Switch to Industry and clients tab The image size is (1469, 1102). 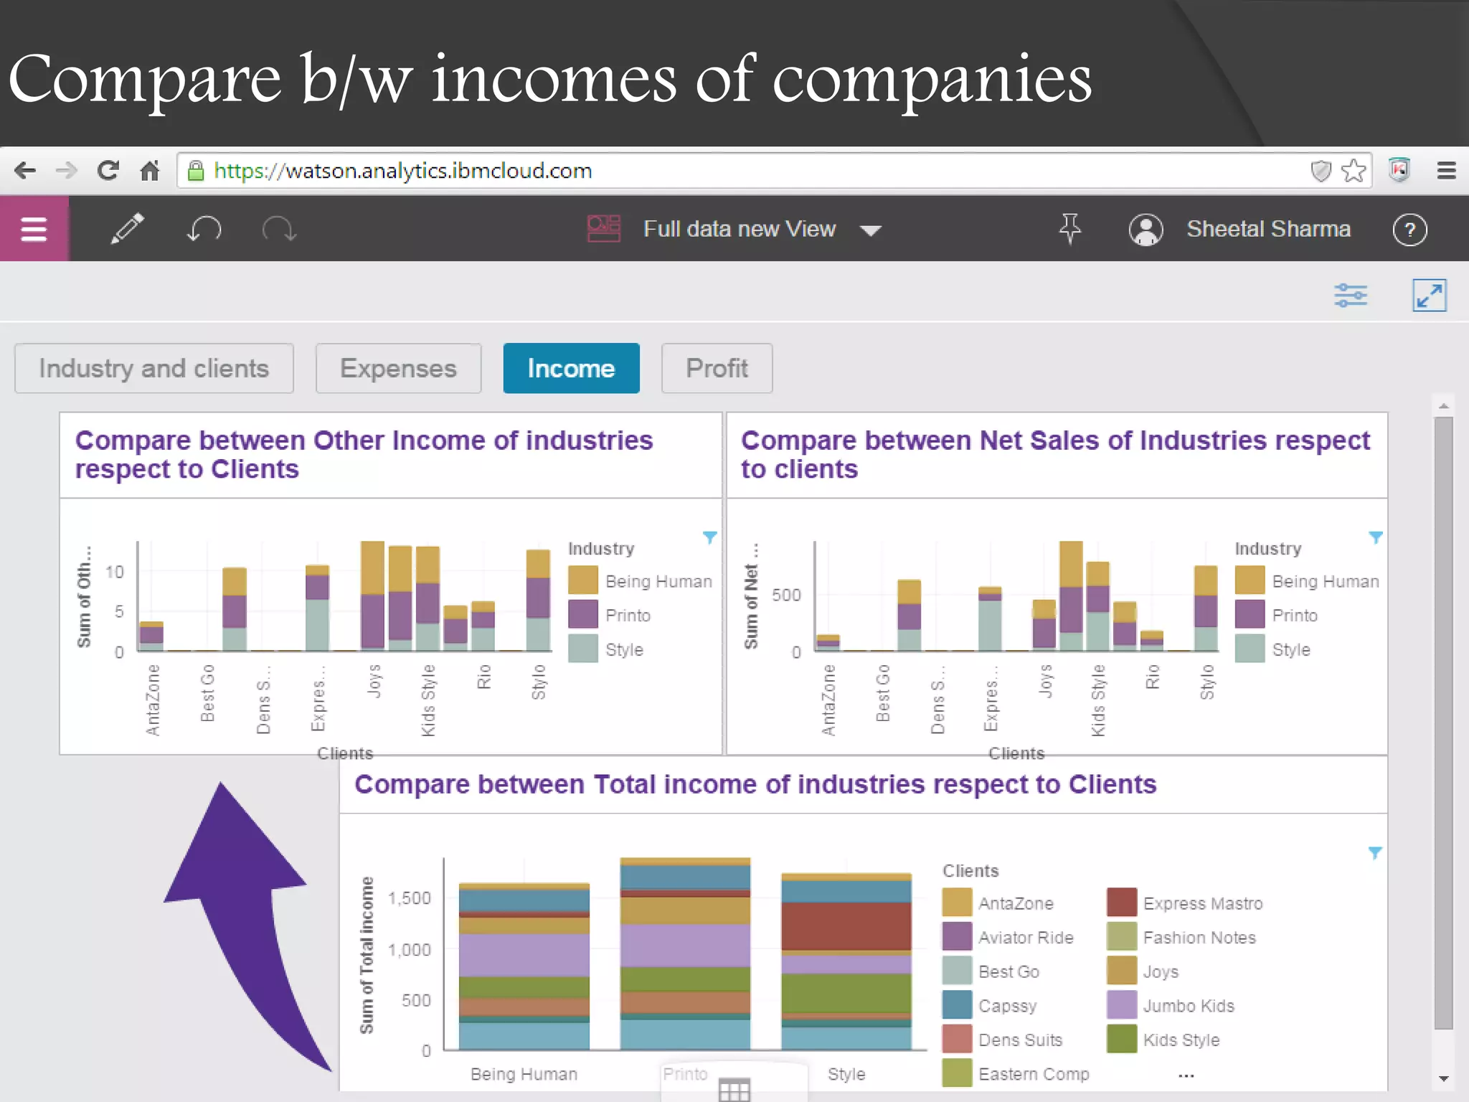tap(154, 368)
